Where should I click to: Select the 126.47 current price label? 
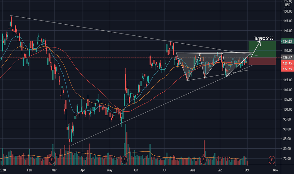(x=288, y=58)
